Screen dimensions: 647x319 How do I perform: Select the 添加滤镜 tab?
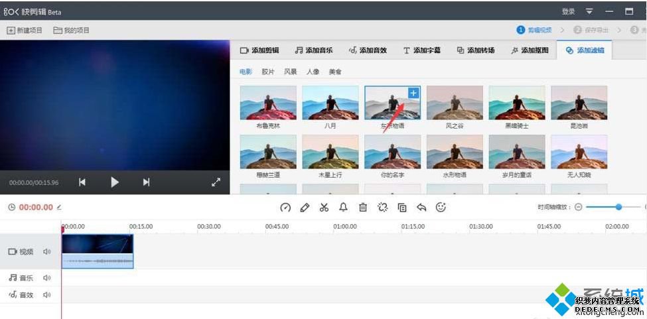click(x=584, y=50)
